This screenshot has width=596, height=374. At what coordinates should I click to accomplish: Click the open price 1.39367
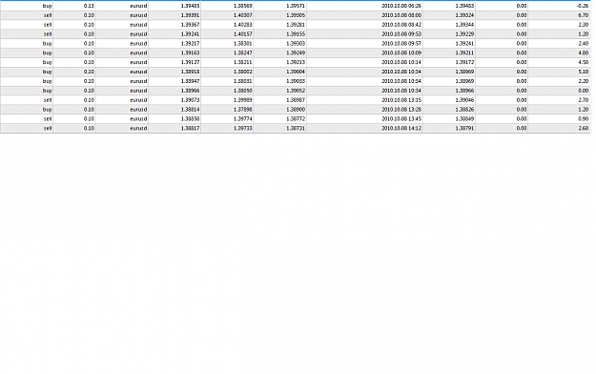pyautogui.click(x=190, y=25)
